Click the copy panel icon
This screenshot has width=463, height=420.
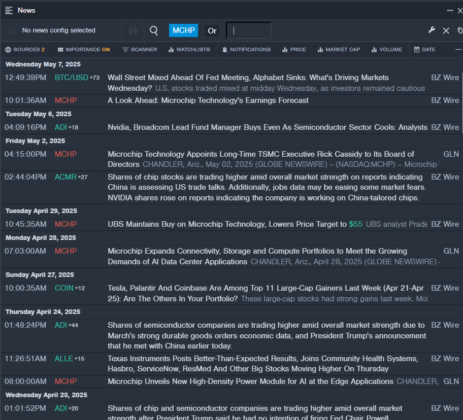point(460,30)
